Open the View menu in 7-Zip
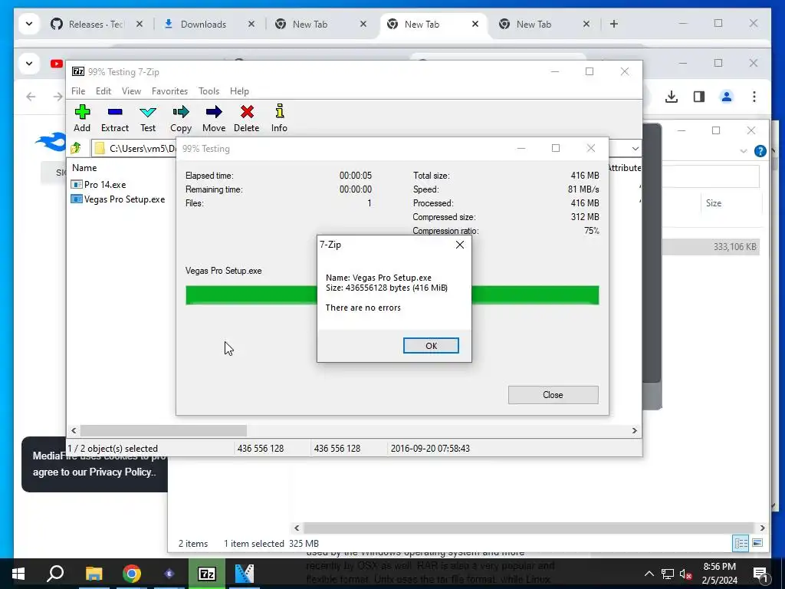 [131, 91]
